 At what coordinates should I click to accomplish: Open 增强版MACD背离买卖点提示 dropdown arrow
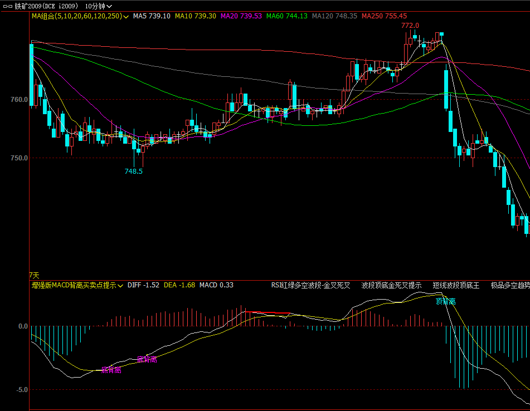(x=120, y=286)
